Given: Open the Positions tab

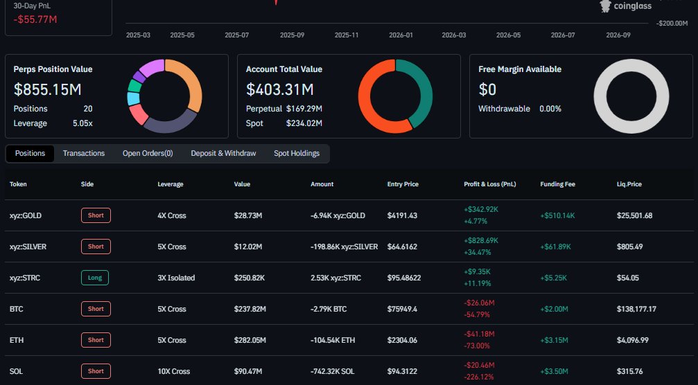Looking at the screenshot, I should pyautogui.click(x=30, y=154).
